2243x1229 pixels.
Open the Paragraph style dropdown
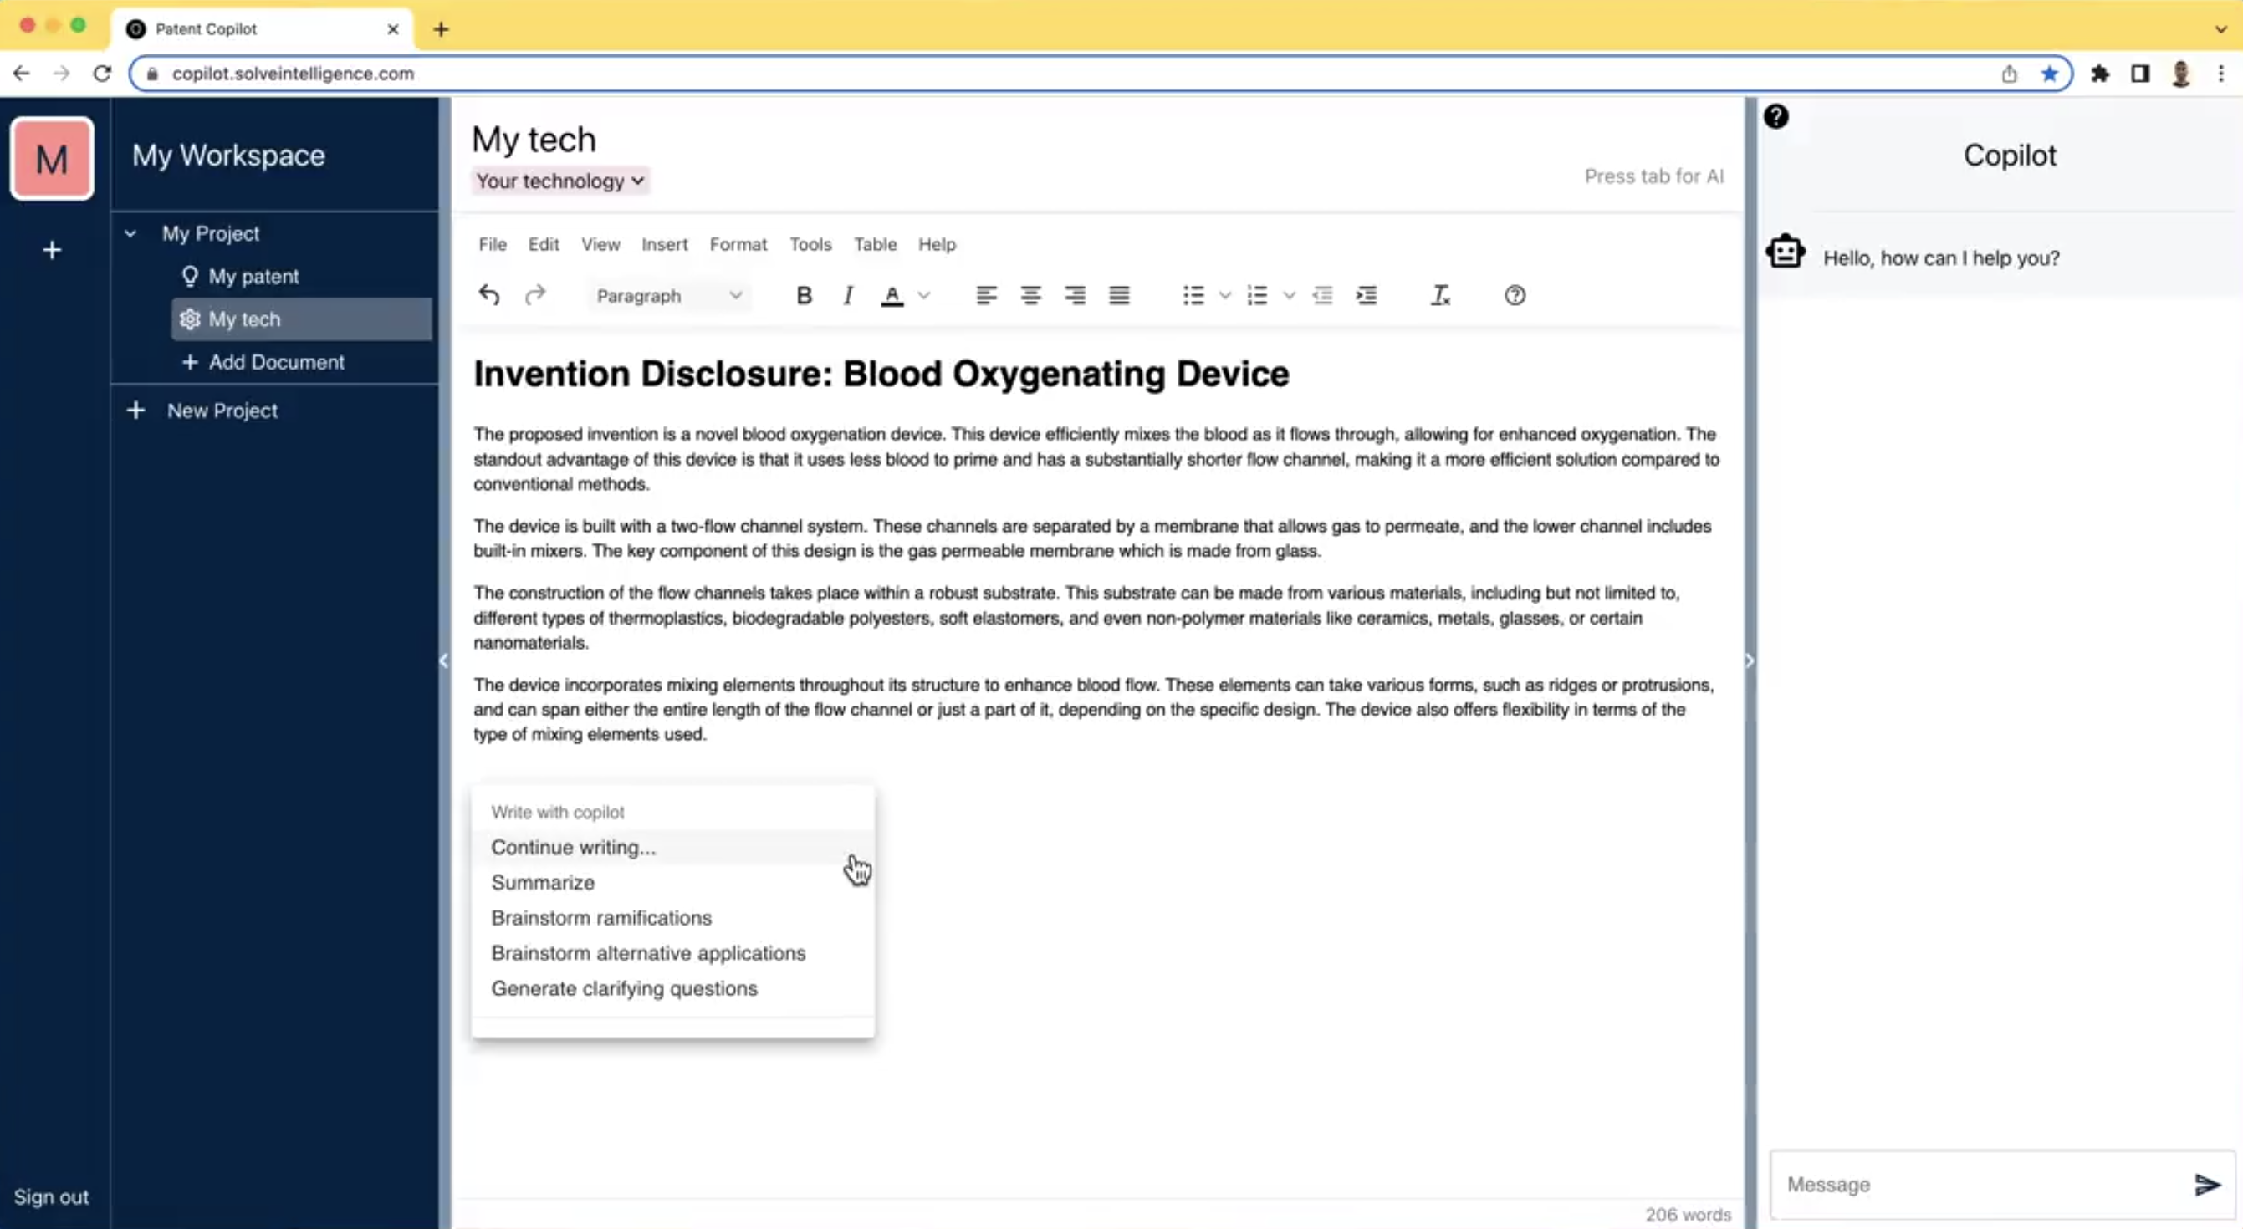[668, 296]
